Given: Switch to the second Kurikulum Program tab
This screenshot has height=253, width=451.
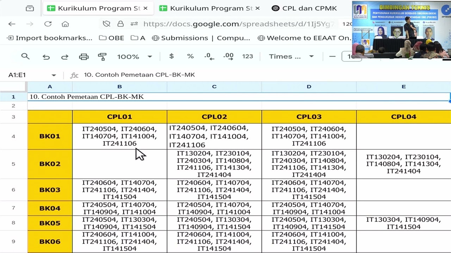Looking at the screenshot, I should point(210,8).
